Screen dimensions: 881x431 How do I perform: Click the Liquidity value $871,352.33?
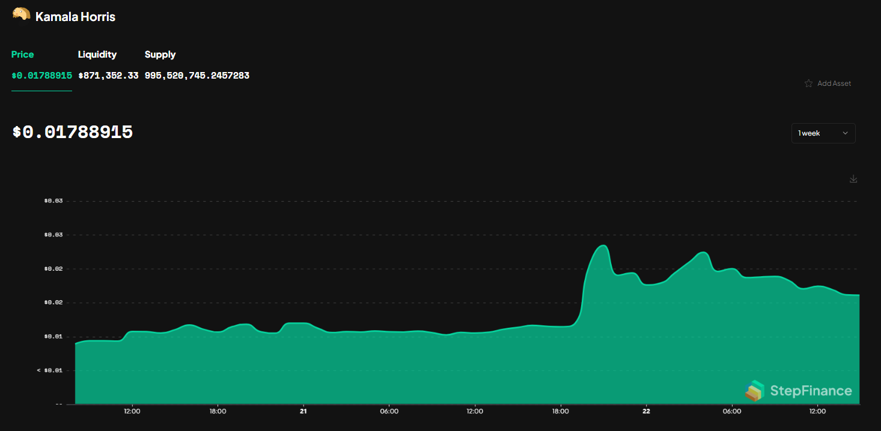109,75
